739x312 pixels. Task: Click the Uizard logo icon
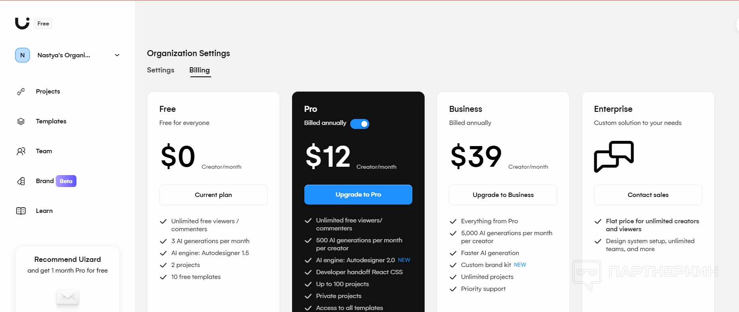(22, 23)
